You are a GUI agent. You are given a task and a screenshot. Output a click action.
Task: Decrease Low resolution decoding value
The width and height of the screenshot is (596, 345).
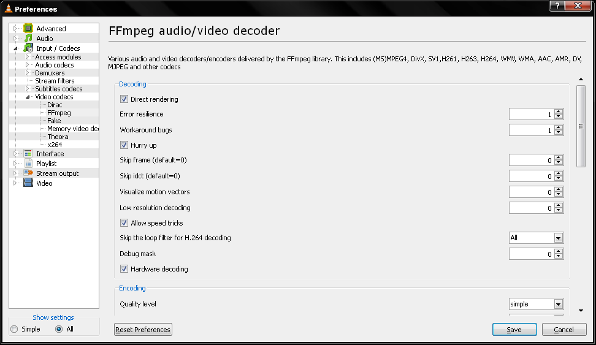point(559,211)
